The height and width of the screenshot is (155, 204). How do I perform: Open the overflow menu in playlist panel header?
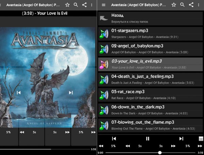[x=199, y=5]
